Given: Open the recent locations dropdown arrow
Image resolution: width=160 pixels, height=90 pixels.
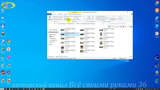Looking at the screenshot, I should click(x=52, y=24).
